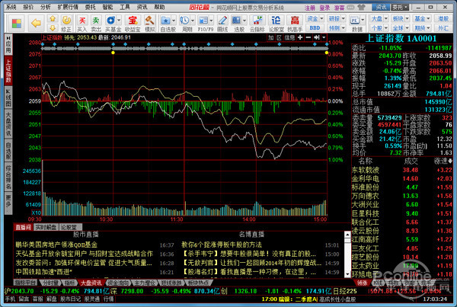Expand the 应用 sidebar panel
Screen dimensions: 457x307
[8, 38]
